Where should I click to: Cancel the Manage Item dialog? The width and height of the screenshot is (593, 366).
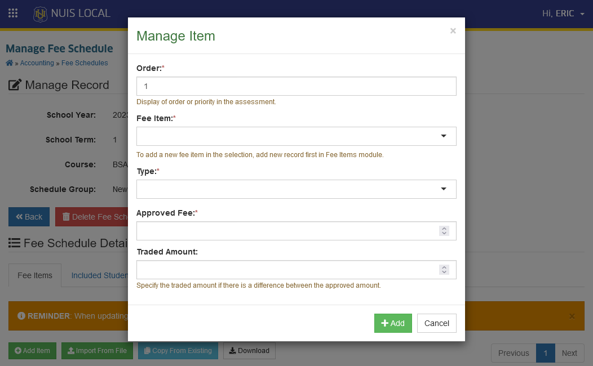(x=436, y=323)
